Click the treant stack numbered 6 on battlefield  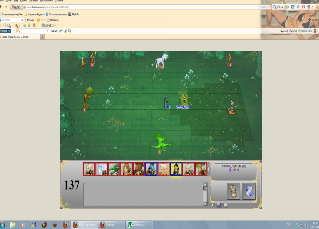point(88,99)
